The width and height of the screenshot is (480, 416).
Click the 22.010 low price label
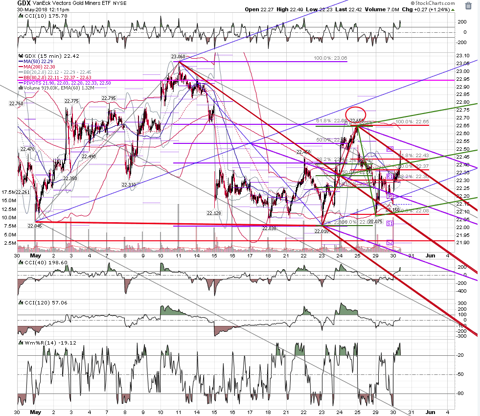point(322,231)
